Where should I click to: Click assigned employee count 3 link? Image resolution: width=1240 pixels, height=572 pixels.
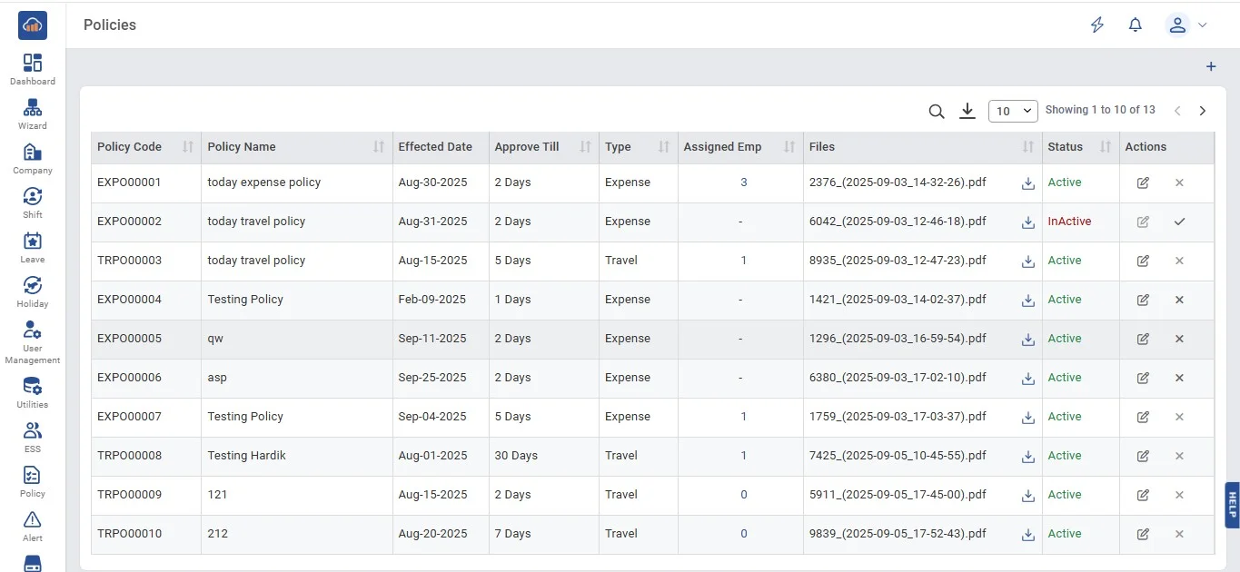(x=743, y=182)
